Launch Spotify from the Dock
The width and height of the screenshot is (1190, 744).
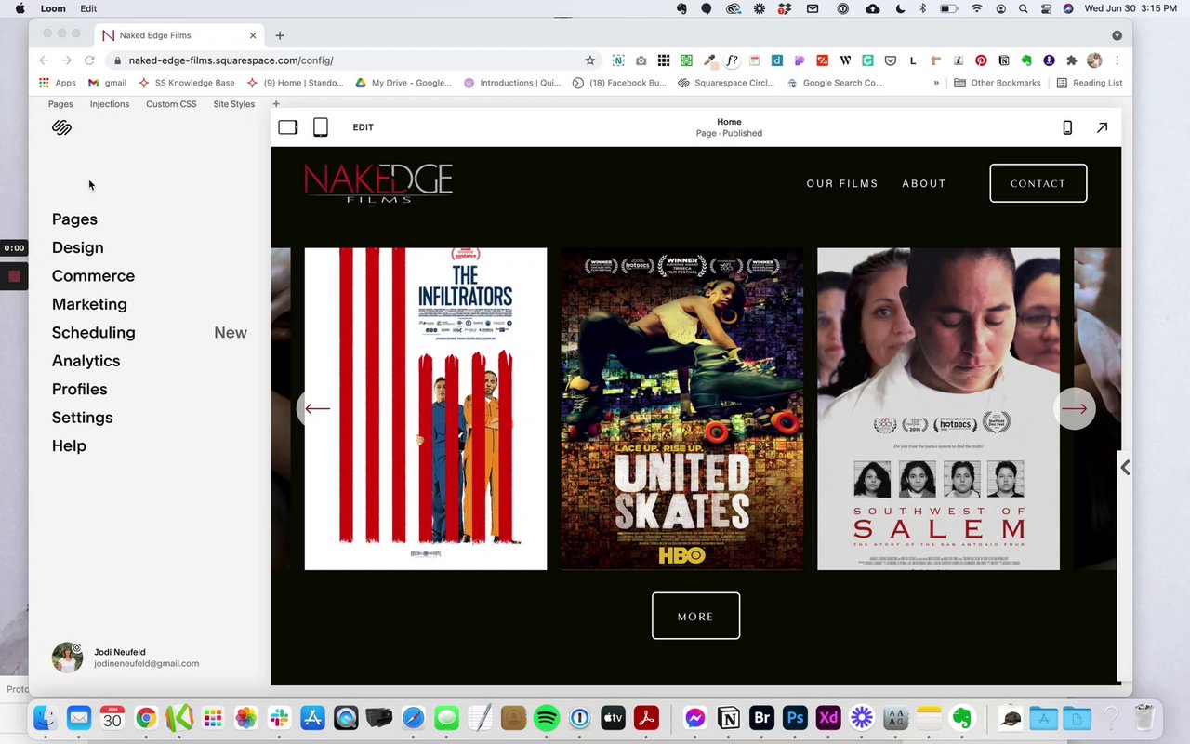pos(547,718)
